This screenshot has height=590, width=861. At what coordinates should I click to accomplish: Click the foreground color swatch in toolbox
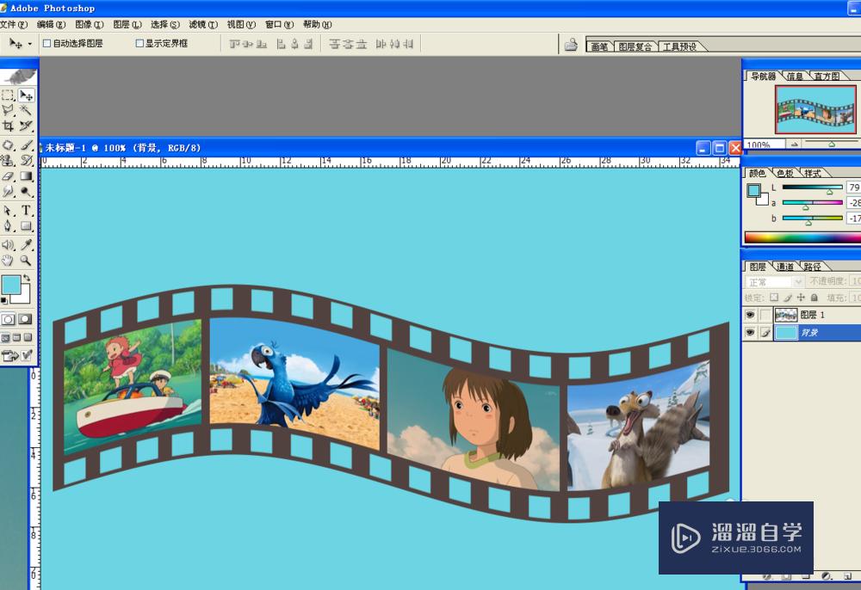click(11, 286)
